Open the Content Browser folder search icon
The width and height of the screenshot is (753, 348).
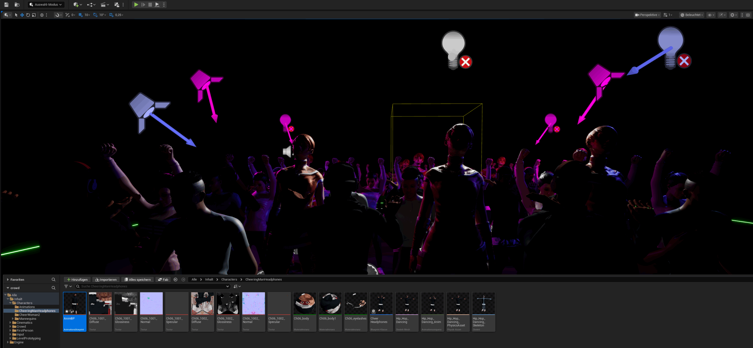click(x=54, y=288)
